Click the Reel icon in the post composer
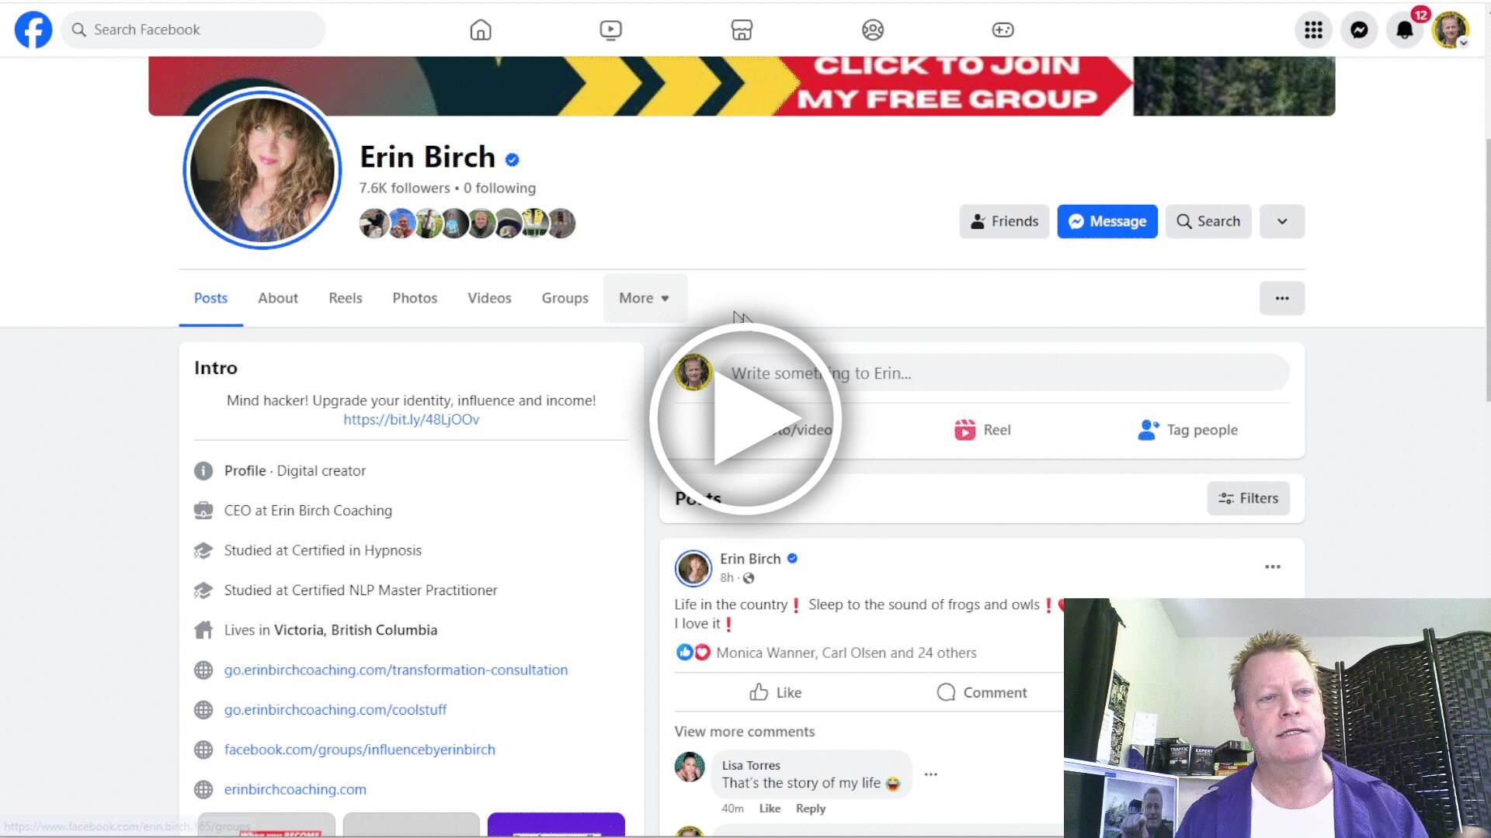Viewport: 1491px width, 838px height. point(964,430)
